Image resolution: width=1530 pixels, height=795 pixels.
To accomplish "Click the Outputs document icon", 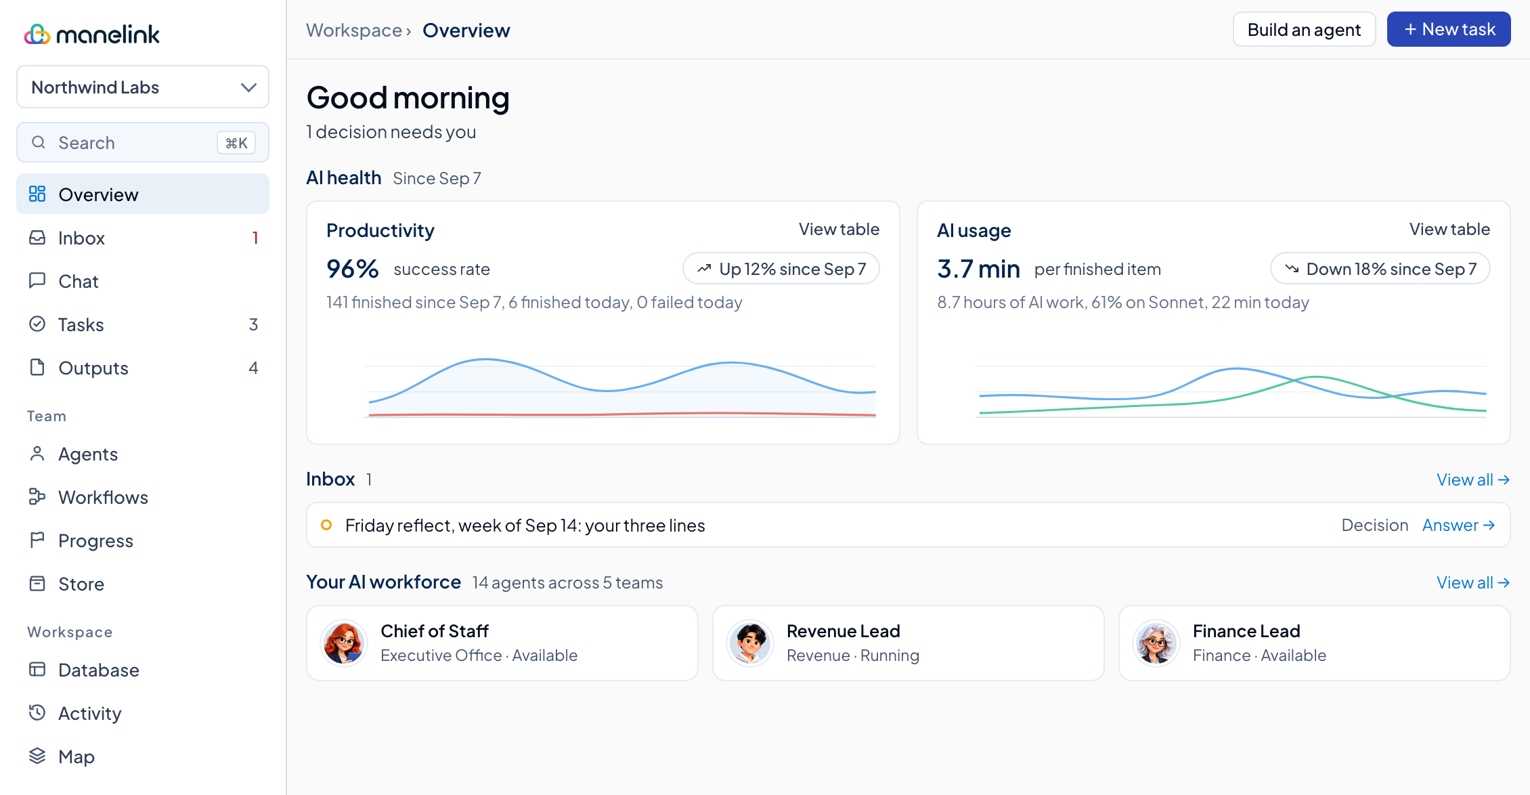I will (37, 368).
